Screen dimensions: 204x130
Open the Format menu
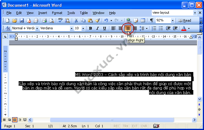57,13
